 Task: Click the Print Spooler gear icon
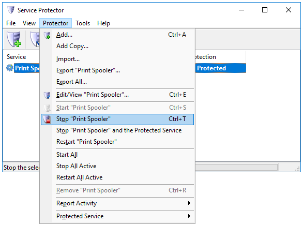[10, 68]
